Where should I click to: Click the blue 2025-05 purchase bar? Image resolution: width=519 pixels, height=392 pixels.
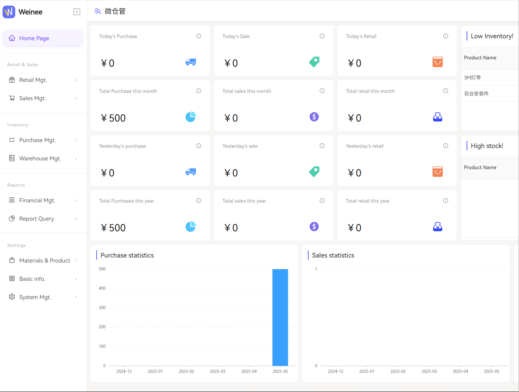pyautogui.click(x=280, y=317)
